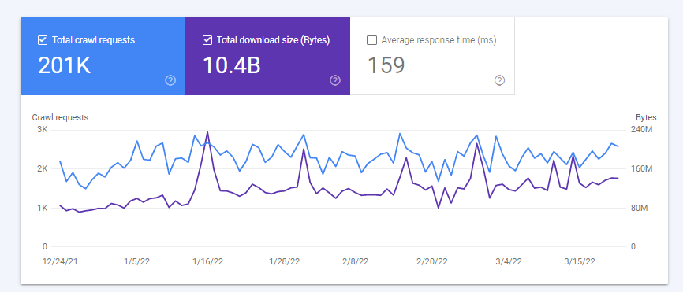
Task: Click the purple download size peak near 1/16/22
Action: [x=207, y=132]
